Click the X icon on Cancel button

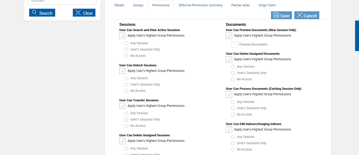coord(300,15)
